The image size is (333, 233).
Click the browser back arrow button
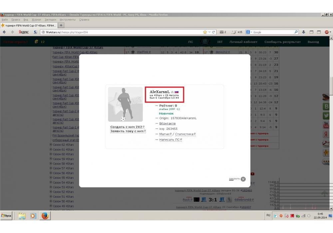(x=5, y=32)
